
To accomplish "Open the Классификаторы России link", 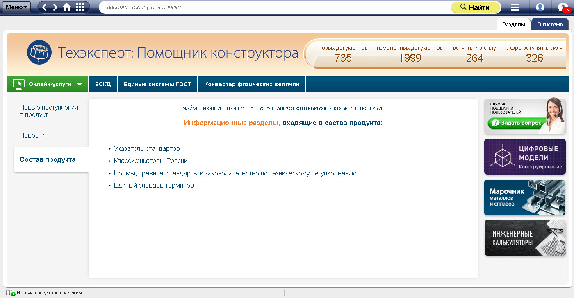I will point(150,161).
